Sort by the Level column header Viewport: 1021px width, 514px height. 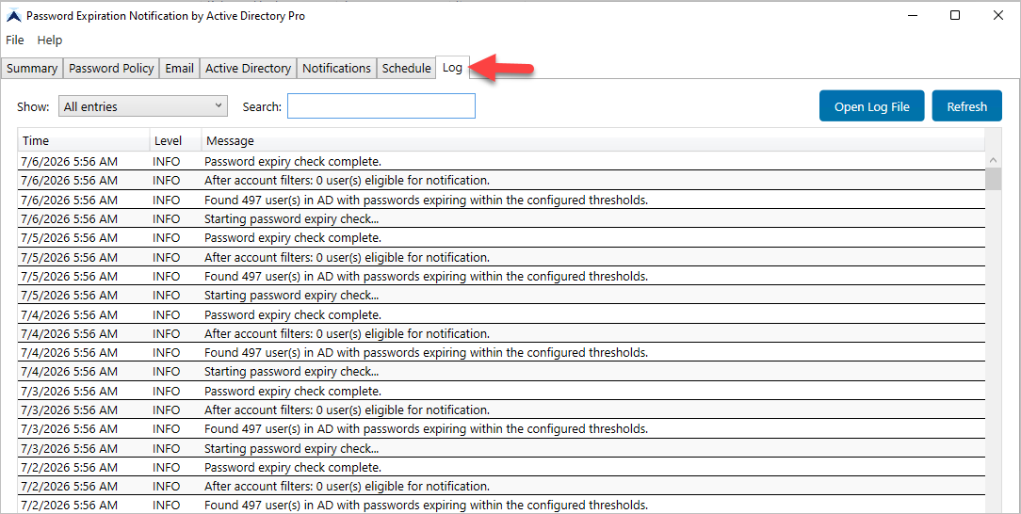point(176,140)
